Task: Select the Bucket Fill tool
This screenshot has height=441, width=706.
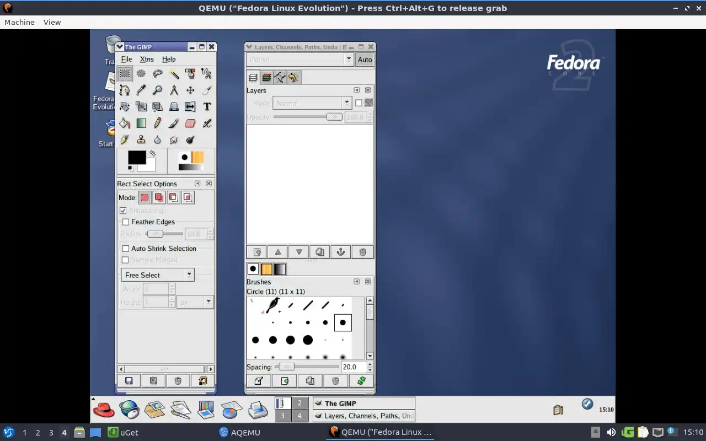Action: 125,123
